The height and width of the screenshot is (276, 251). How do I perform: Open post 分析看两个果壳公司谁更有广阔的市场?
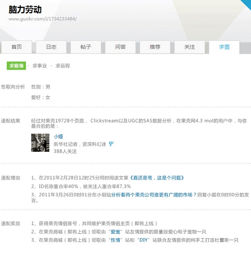(x=154, y=195)
